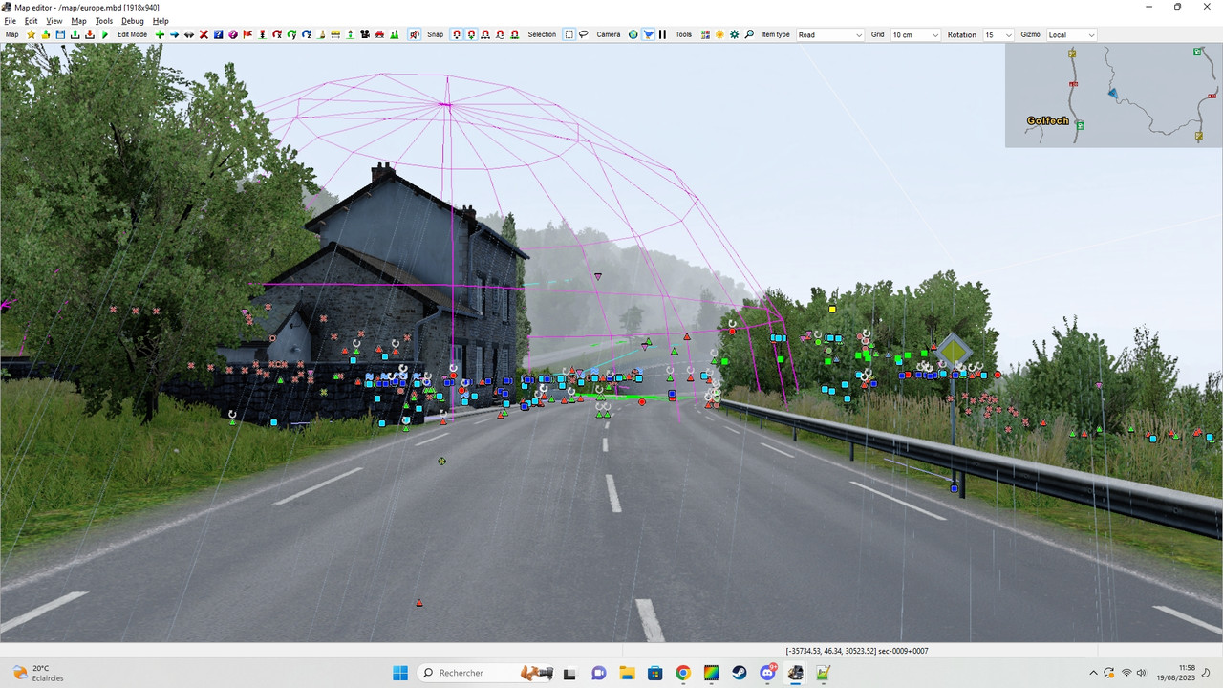Click the paint brush tool icon
This screenshot has width=1223, height=688.
point(322,34)
